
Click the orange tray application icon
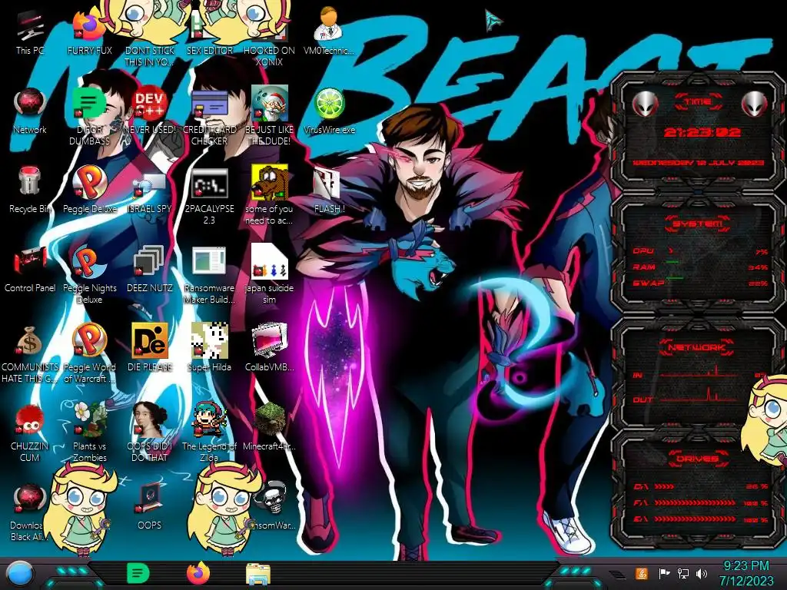click(642, 573)
